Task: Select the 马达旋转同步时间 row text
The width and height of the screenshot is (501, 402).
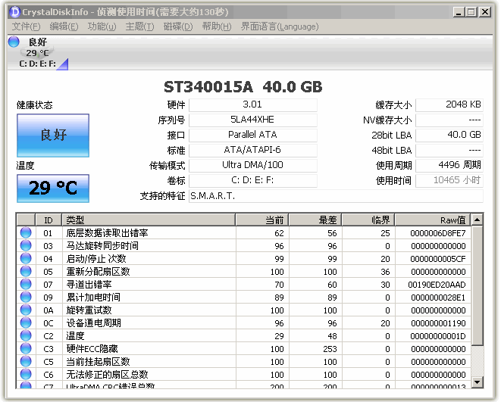Action: [102, 246]
